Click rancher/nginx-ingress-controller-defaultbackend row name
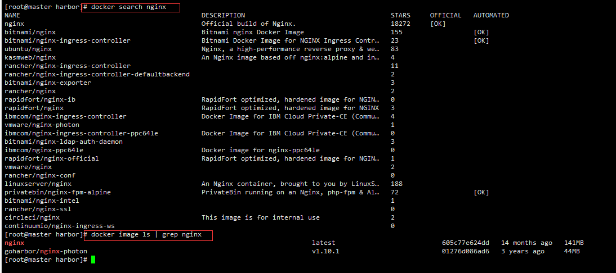 (x=97, y=74)
